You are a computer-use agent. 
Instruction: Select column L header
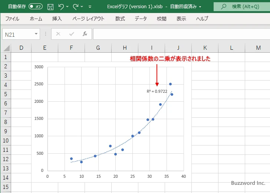coord(231,48)
